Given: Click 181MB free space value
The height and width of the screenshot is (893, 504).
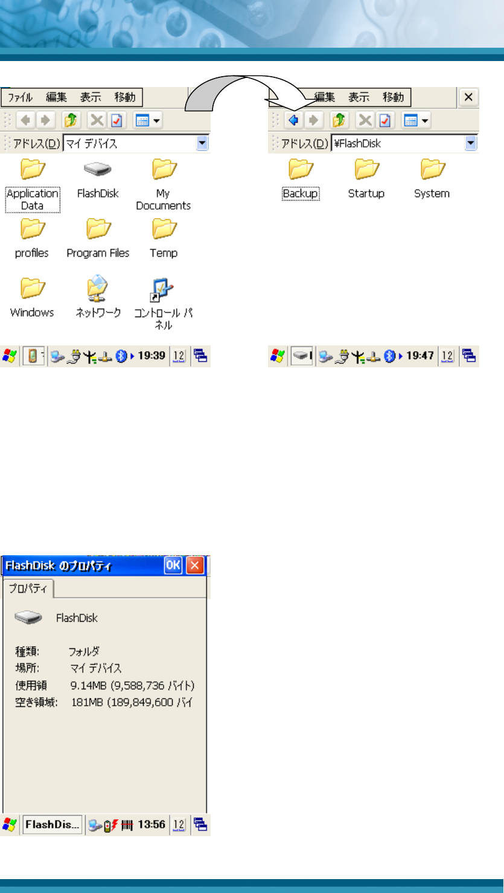Looking at the screenshot, I should coord(133,703).
